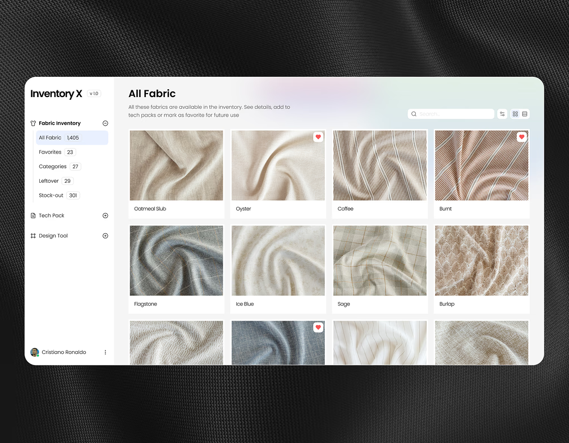Select Favorites in the sidebar
This screenshot has width=569, height=443.
click(x=50, y=152)
